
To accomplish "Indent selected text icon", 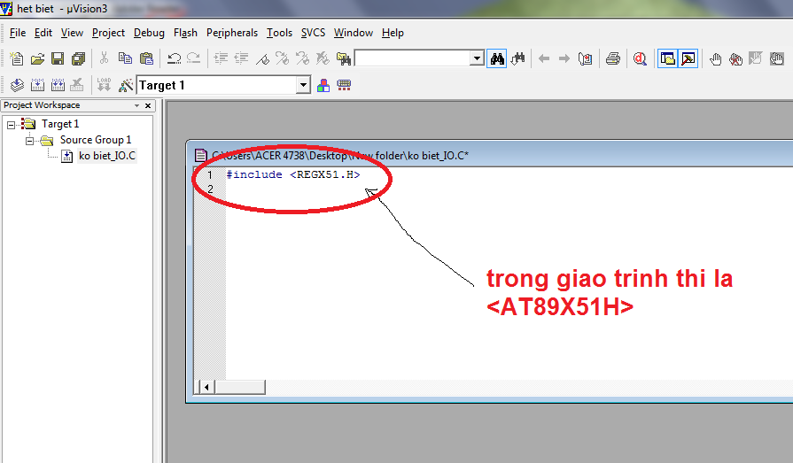I will (x=221, y=58).
